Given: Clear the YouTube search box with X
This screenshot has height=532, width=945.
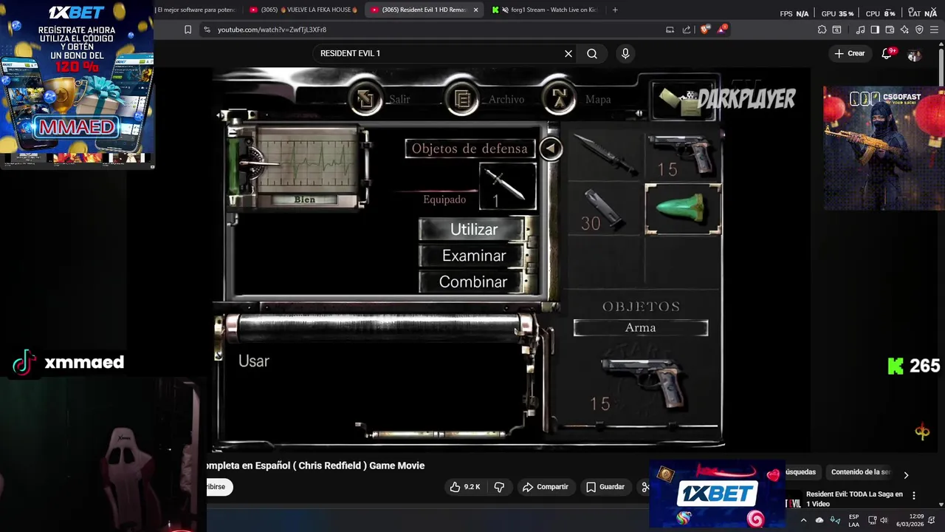Looking at the screenshot, I should click(x=568, y=53).
